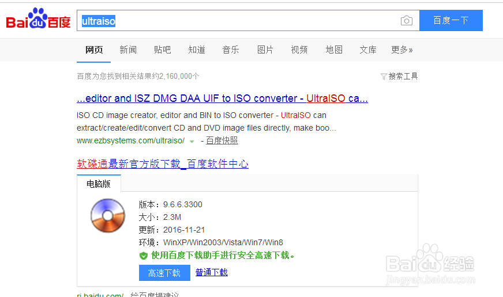The image size is (503, 297).
Task: Open 软碟通最新官方版下载 result link
Action: tap(162, 164)
